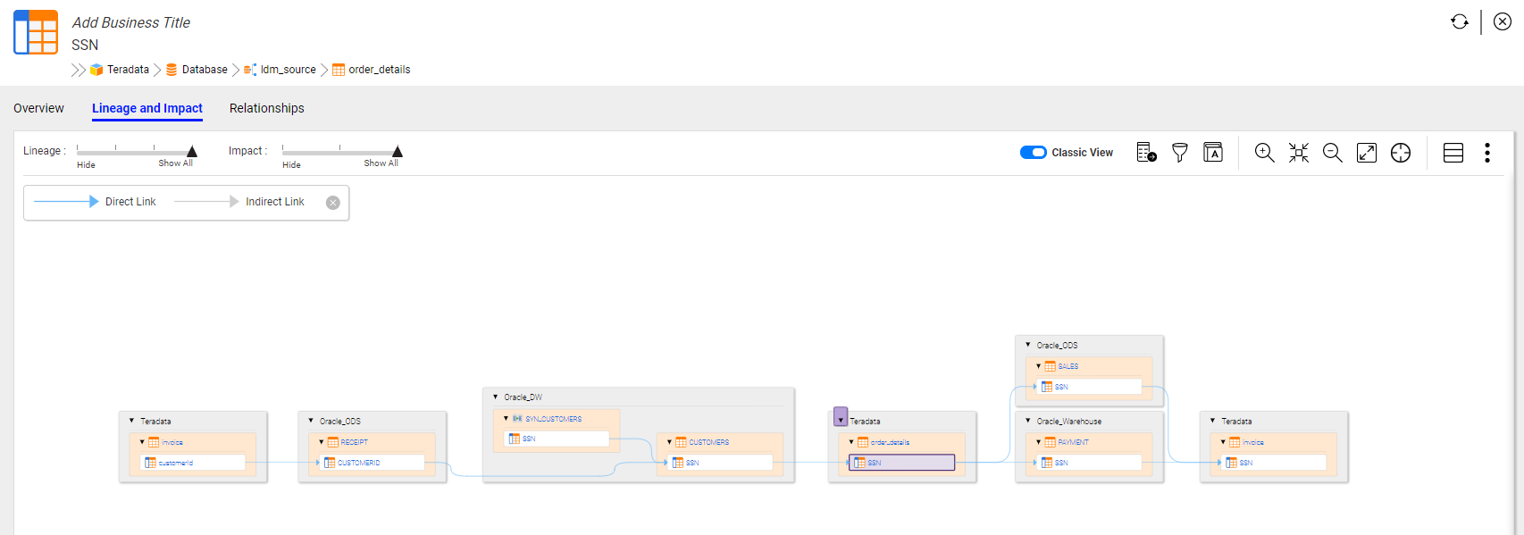This screenshot has height=535, width=1524.
Task: Click the order_details table icon in breadcrumb
Action: (339, 70)
